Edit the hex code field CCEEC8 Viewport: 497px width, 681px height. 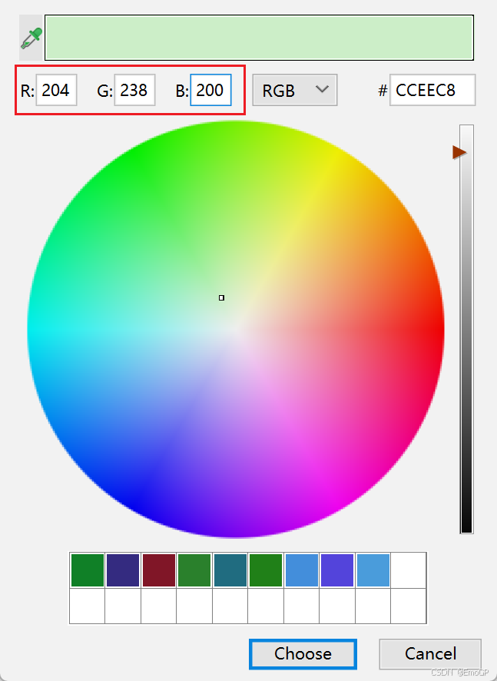432,90
